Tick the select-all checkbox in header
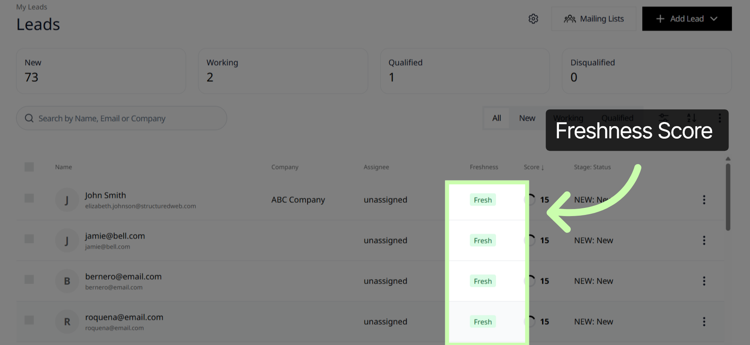This screenshot has height=345, width=750. coord(29,167)
